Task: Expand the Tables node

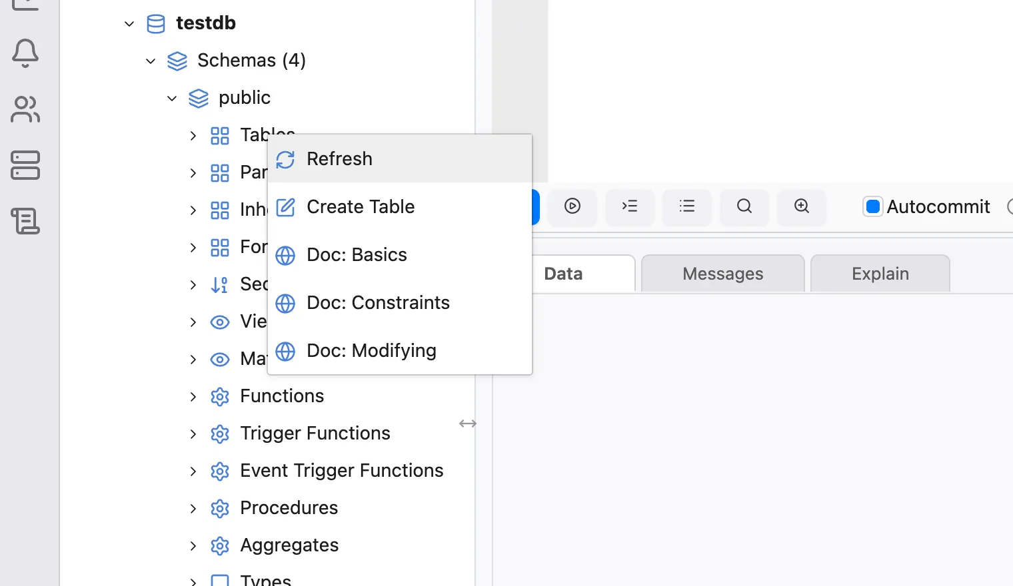Action: (193, 136)
